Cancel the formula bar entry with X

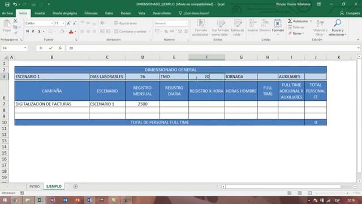click(x=41, y=48)
